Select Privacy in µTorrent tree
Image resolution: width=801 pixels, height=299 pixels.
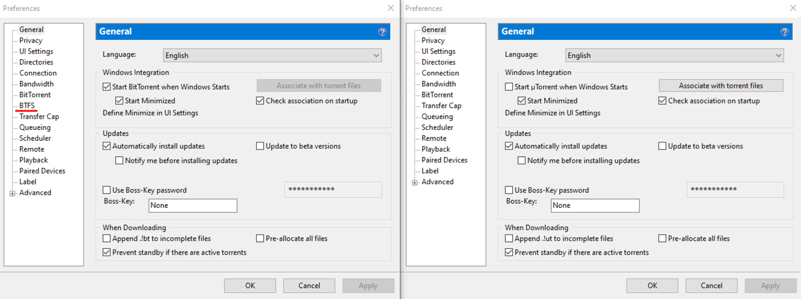[x=433, y=41]
